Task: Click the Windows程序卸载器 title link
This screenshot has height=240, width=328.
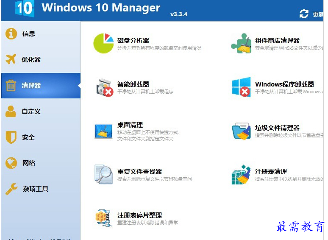Action: click(x=284, y=84)
